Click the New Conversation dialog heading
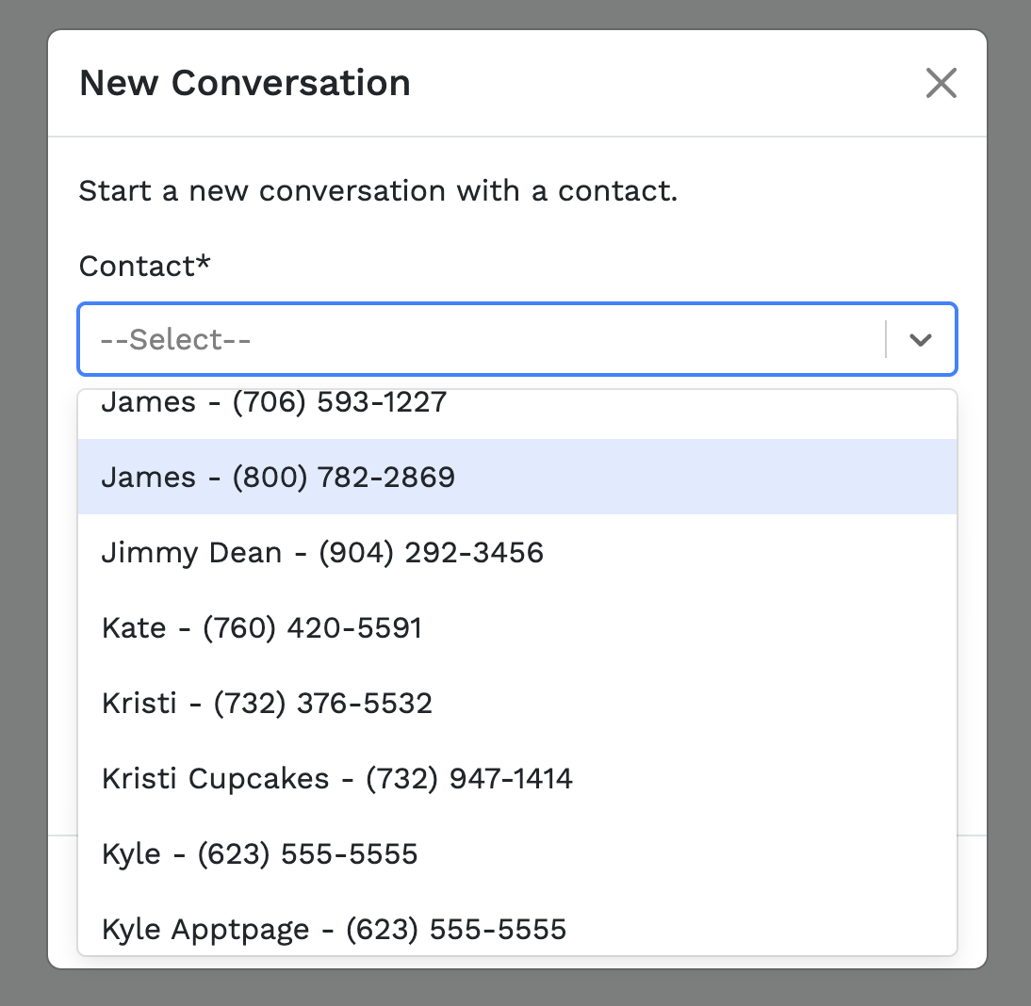 coord(245,83)
